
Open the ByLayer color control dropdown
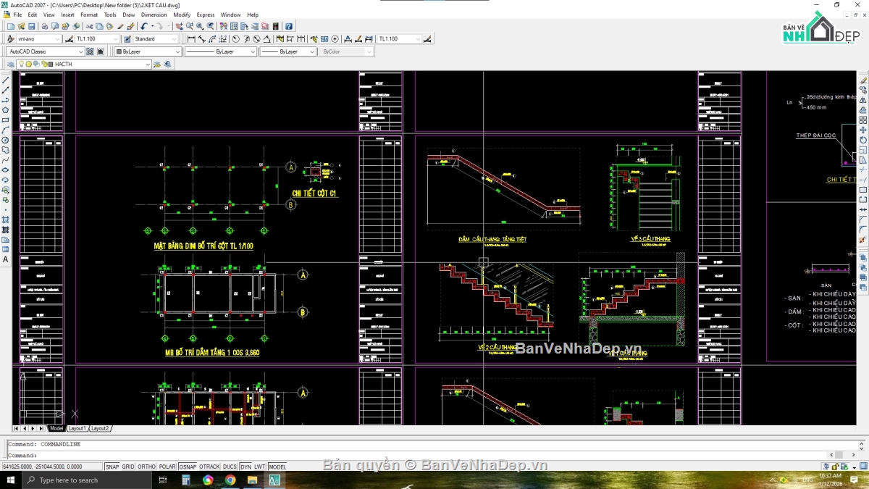(148, 51)
